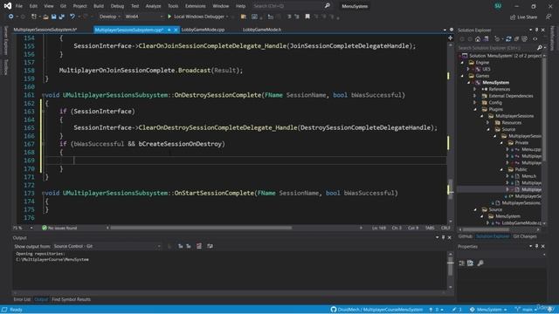Click the user account avatar badge

pos(498,6)
